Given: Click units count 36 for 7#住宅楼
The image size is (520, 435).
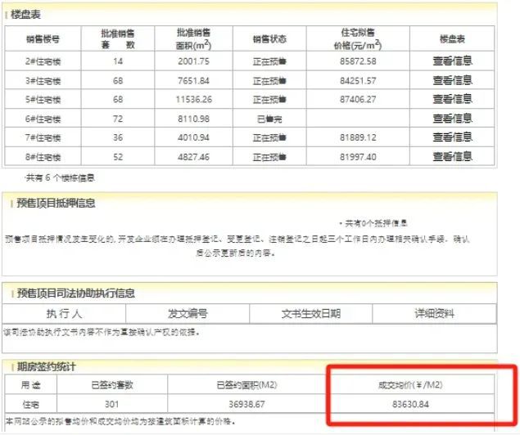Looking at the screenshot, I should 118,137.
